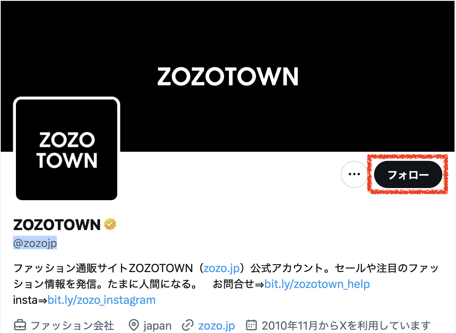
Task: Visit the bit.ly/zozo_instagram link
Action: pyautogui.click(x=102, y=300)
